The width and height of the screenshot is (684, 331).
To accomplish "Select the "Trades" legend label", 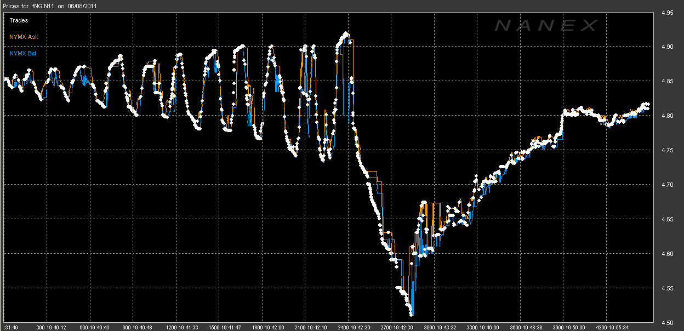I will pos(19,21).
